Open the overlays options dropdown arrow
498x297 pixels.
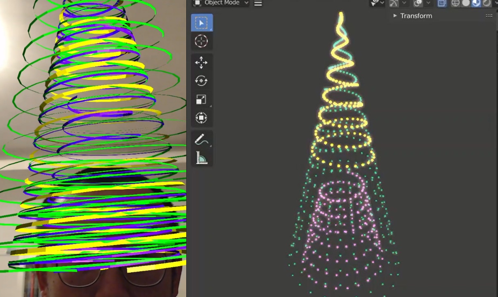tap(428, 3)
